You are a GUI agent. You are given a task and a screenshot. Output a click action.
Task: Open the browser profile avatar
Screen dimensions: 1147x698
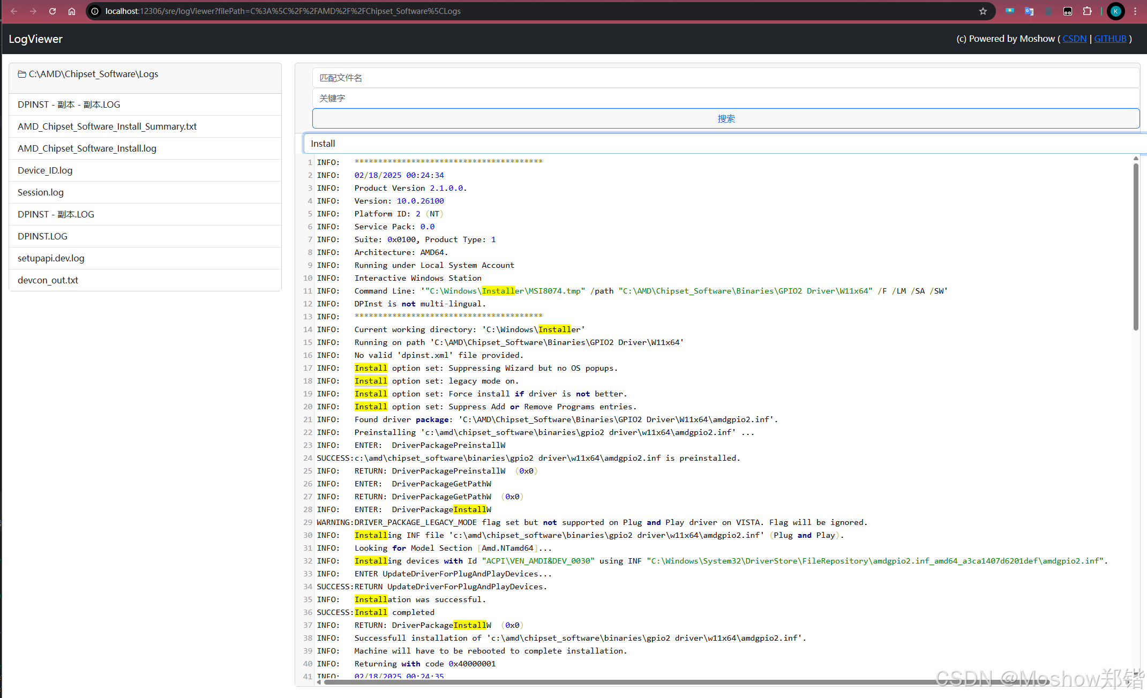[x=1116, y=11]
